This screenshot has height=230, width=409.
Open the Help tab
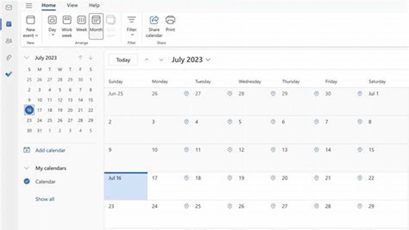tap(94, 5)
